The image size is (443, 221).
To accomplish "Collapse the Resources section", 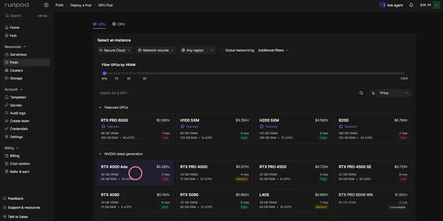I will [15, 47].
